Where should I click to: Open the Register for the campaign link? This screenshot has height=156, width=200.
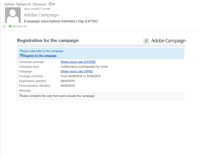pos(40,56)
